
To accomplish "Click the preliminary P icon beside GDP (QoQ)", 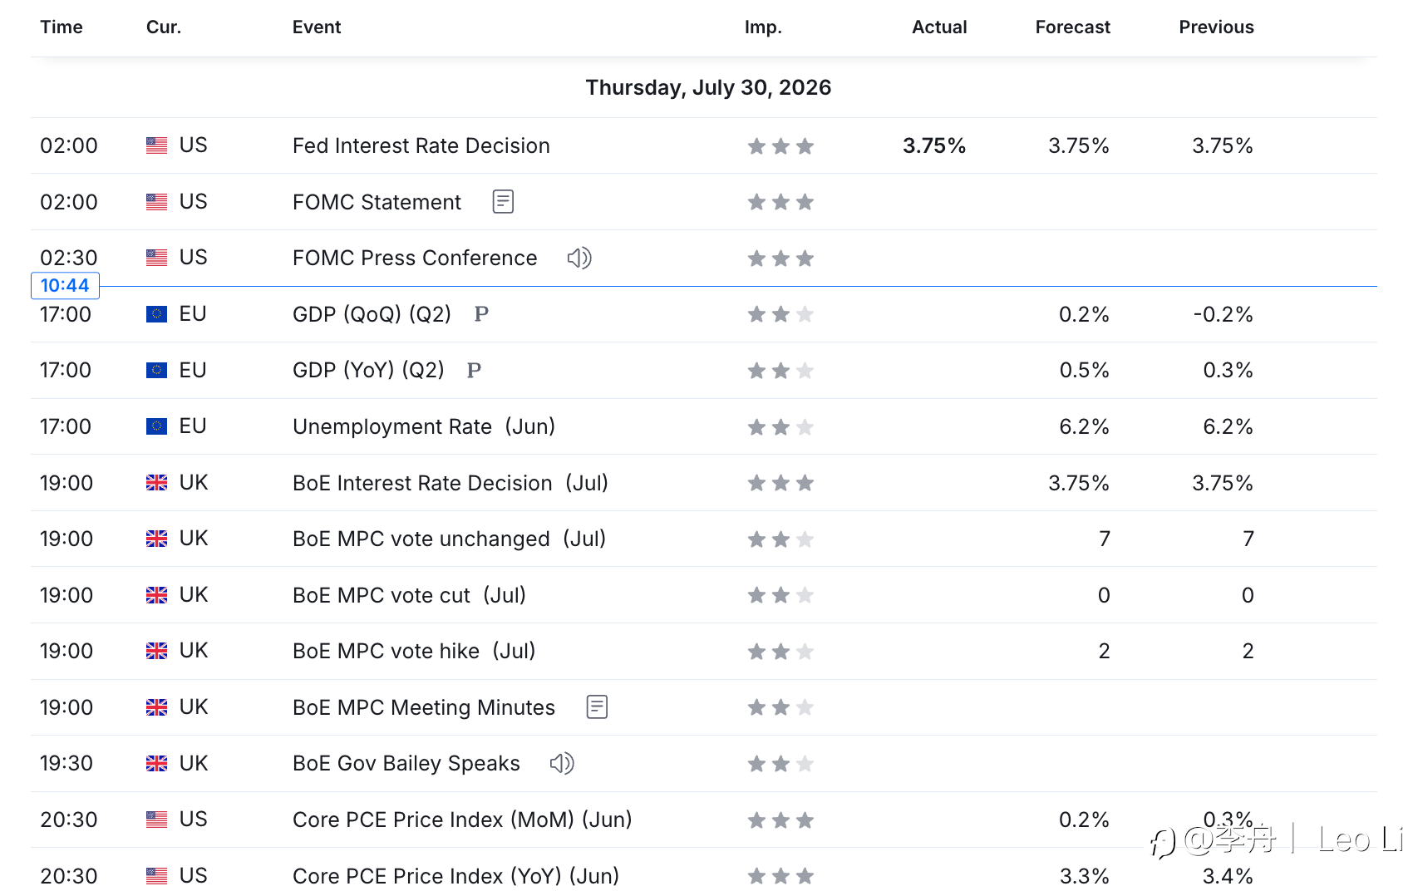I will click(481, 314).
